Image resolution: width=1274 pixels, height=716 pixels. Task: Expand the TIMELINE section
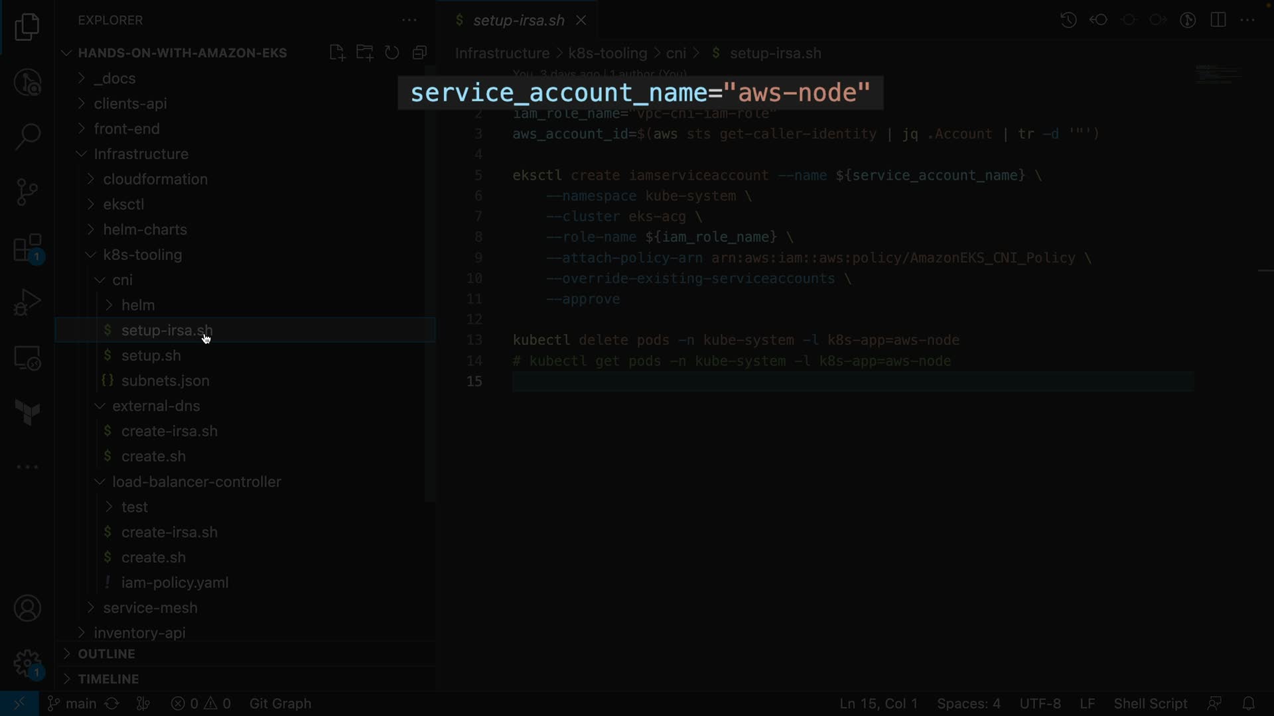coord(108,679)
